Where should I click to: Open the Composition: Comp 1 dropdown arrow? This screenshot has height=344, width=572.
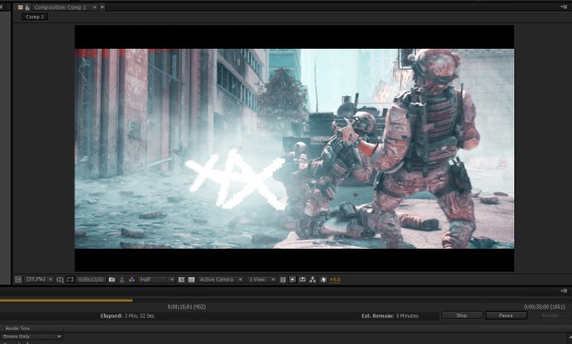pos(94,7)
